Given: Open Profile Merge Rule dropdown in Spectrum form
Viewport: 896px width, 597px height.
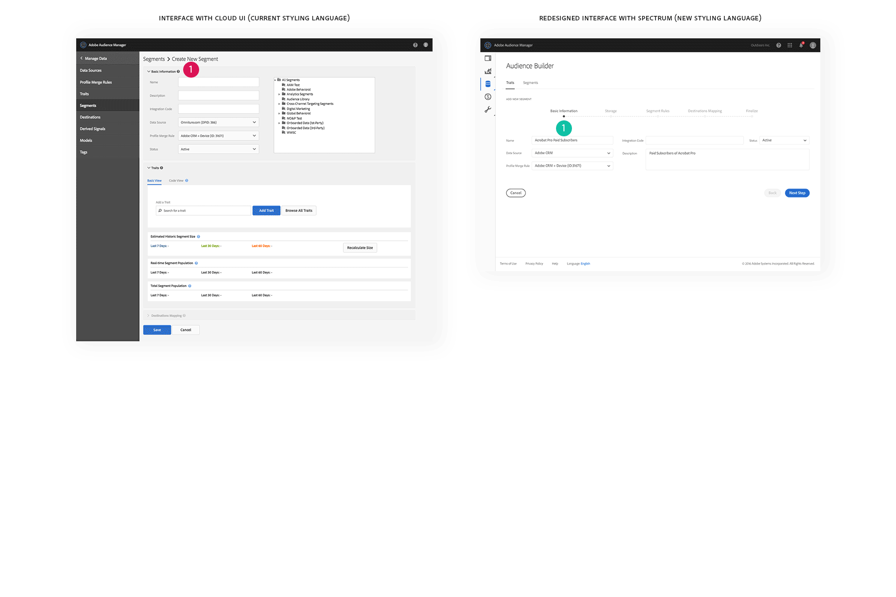Looking at the screenshot, I should 572,166.
